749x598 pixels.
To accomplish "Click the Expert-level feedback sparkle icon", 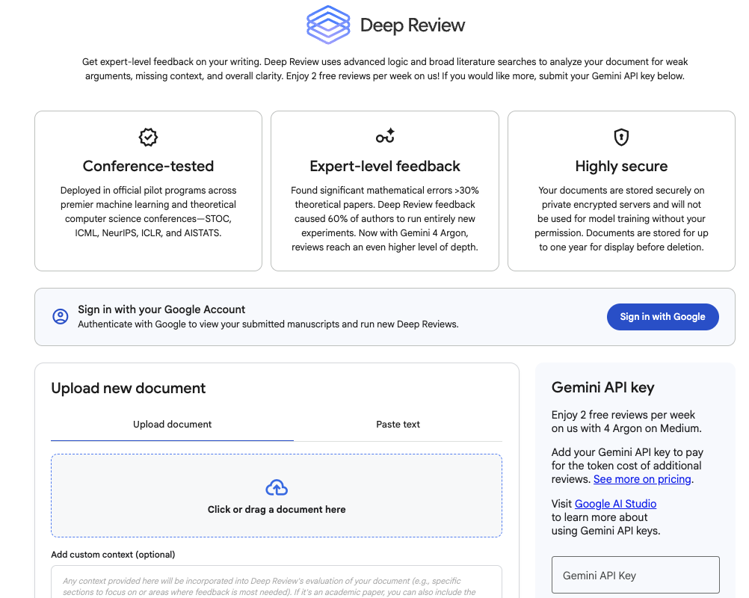I will (x=385, y=136).
